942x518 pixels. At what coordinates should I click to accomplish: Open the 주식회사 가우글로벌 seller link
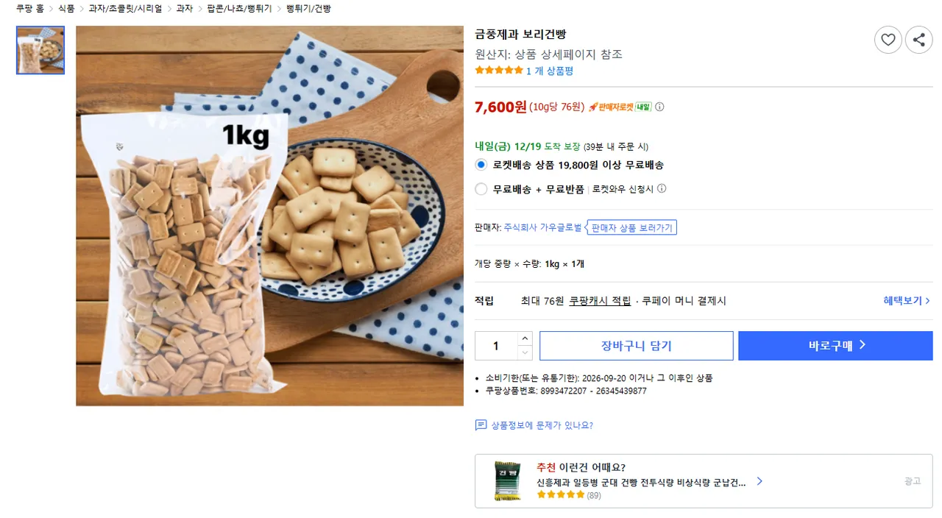(542, 227)
